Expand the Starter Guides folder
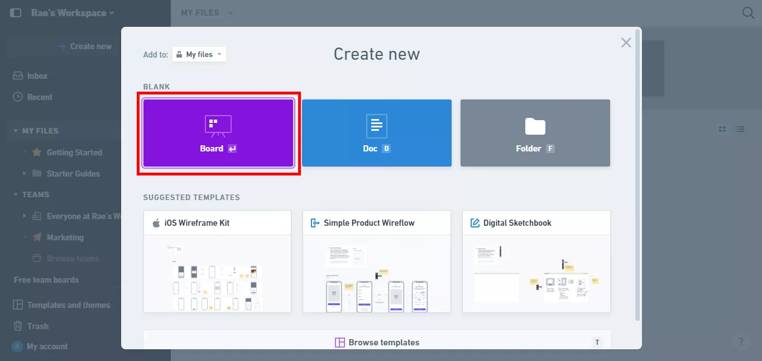The height and width of the screenshot is (361, 762). point(25,174)
